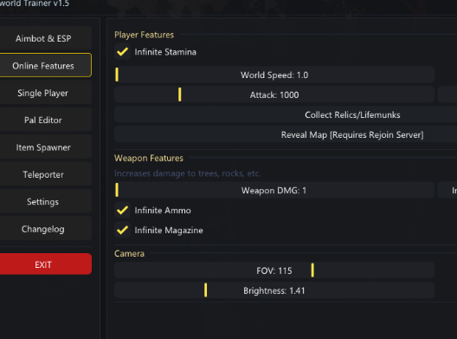The height and width of the screenshot is (339, 457).
Task: Open the Teleporter section
Action: [44, 174]
